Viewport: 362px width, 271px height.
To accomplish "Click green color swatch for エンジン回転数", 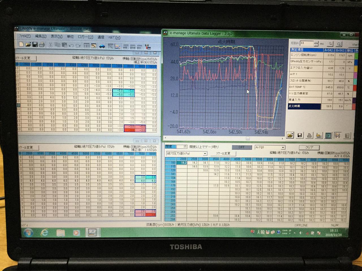I will pos(356,56).
